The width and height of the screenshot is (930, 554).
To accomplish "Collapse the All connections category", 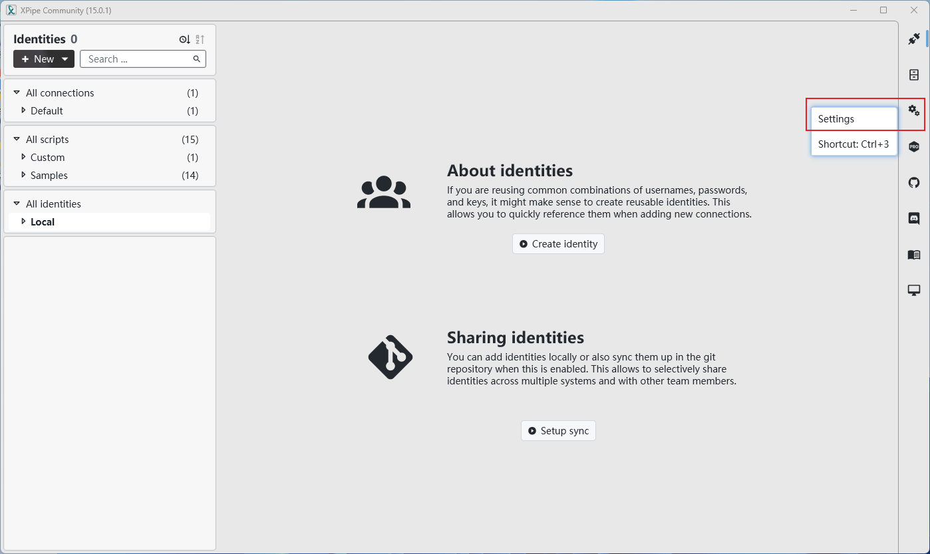I will (x=17, y=92).
